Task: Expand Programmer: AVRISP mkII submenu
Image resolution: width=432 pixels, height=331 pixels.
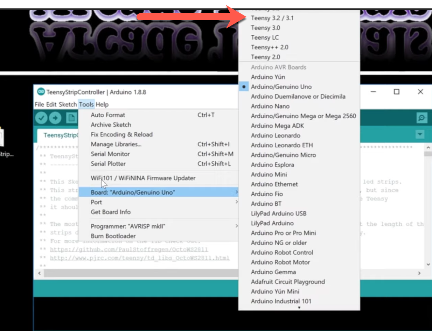Action: tap(158, 226)
